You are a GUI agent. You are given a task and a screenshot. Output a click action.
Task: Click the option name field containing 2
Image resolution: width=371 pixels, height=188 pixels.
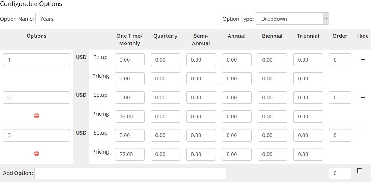[36, 98]
